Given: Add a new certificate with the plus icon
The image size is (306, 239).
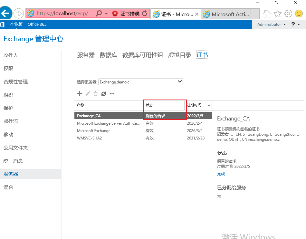Looking at the screenshot, I should pos(79,94).
